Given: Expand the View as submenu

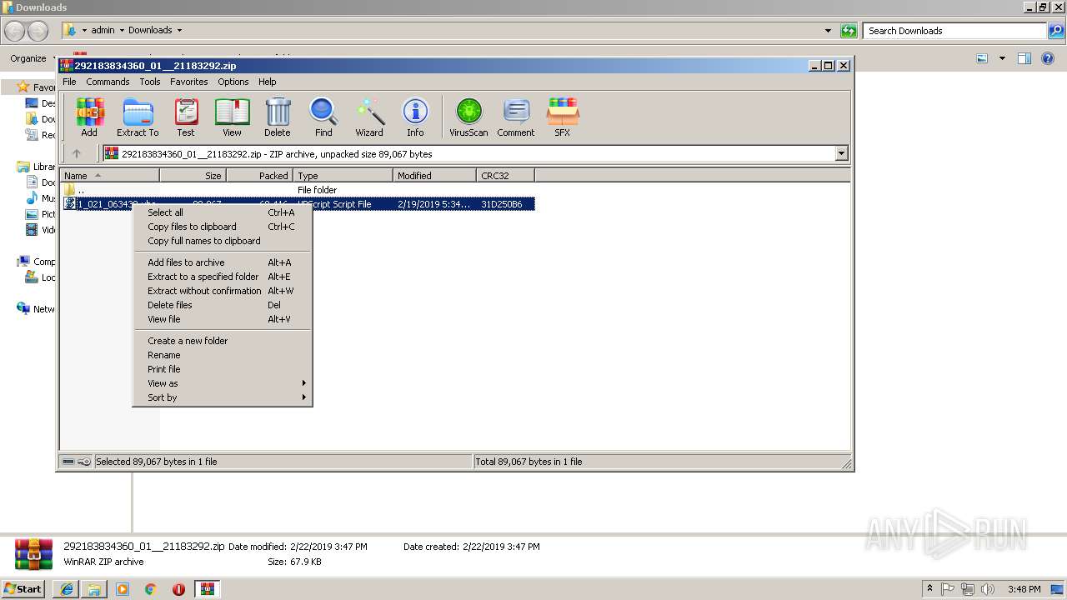Looking at the screenshot, I should point(223,383).
